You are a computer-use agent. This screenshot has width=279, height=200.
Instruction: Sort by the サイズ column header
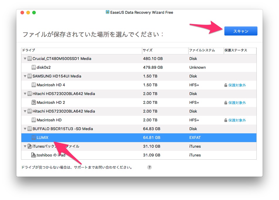pos(165,50)
